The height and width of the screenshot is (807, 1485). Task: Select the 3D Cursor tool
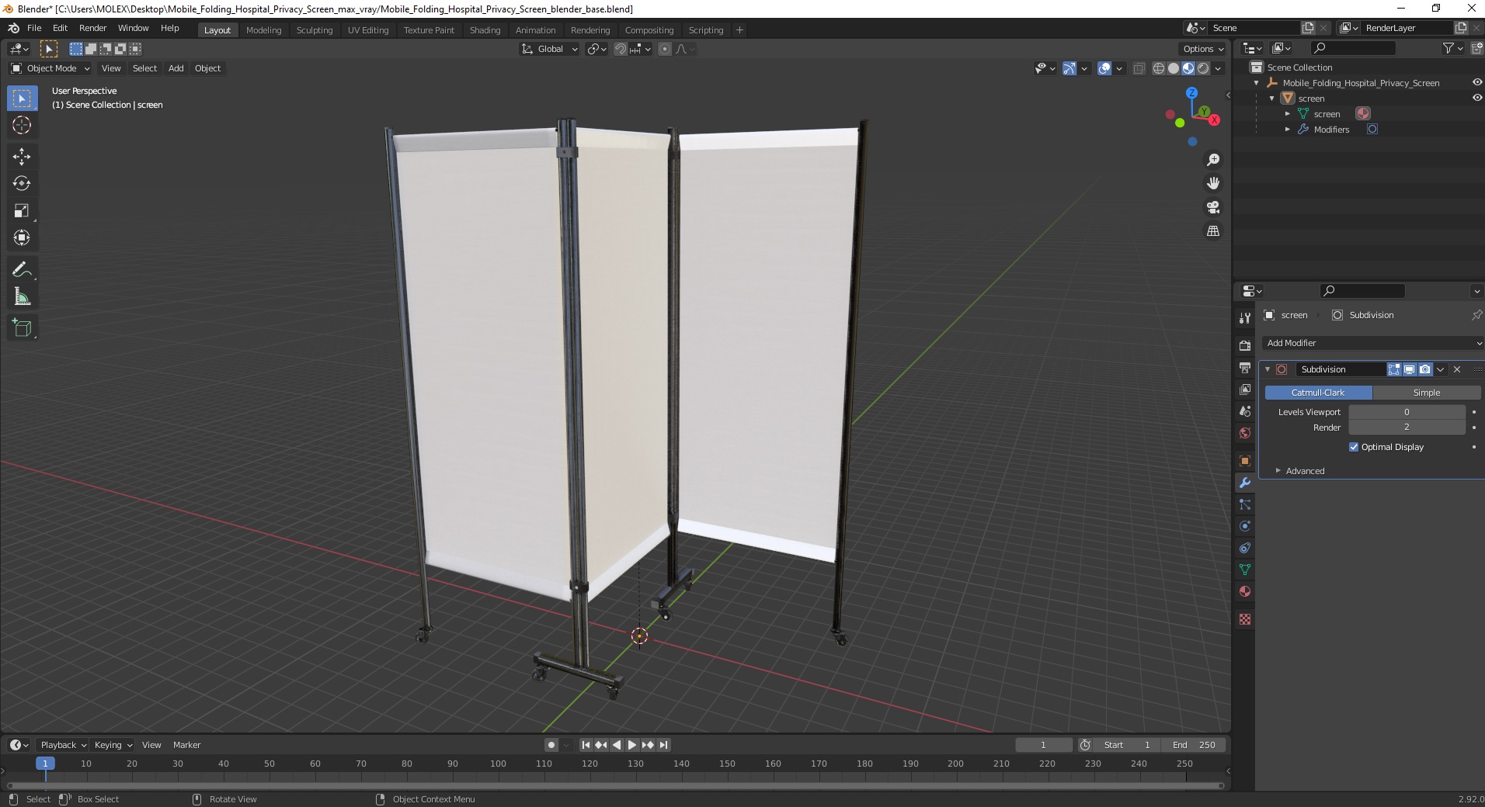coord(22,125)
